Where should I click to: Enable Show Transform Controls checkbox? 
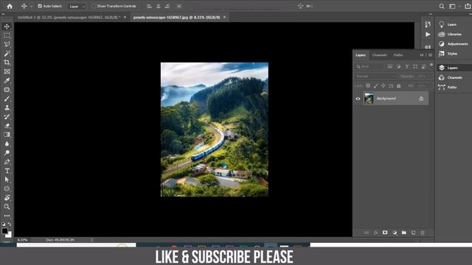click(94, 6)
